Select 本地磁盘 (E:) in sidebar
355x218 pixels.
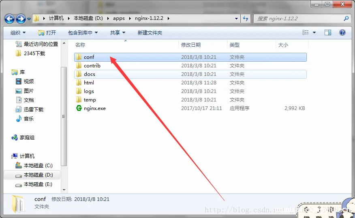coord(34,184)
